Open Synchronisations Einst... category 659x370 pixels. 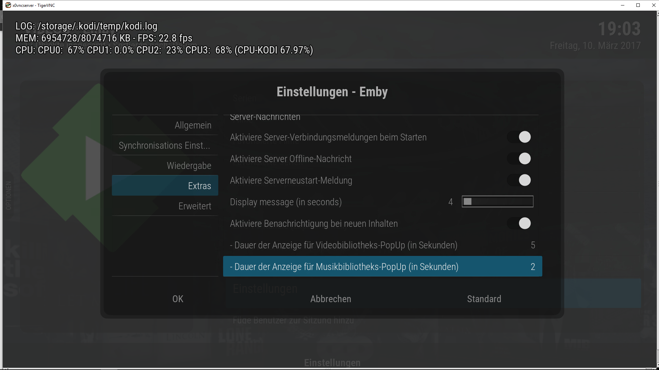coord(165,145)
